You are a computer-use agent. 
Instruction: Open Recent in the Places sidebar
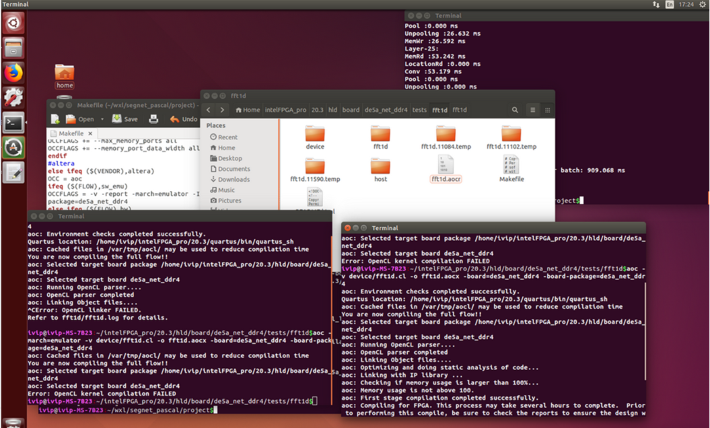click(223, 137)
